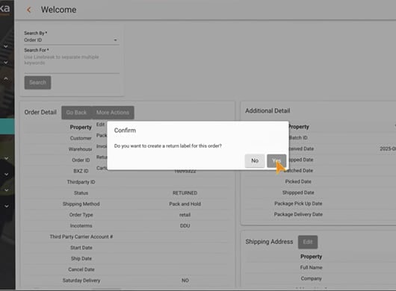The image size is (396, 291).
Task: Decline return label with No button
Action: (x=255, y=160)
